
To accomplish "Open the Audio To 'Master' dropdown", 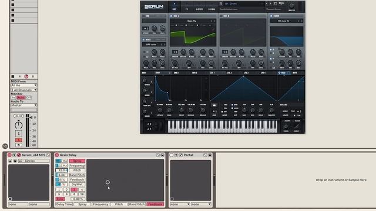I will (23, 105).
